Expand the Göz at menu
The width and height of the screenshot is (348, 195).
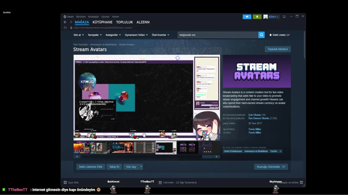(x=79, y=35)
